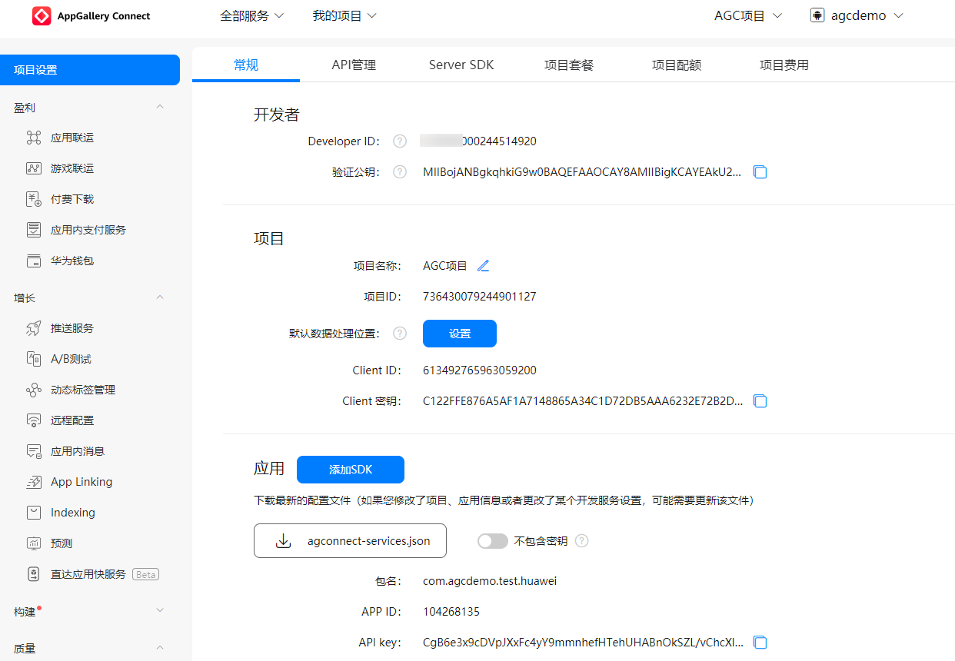The width and height of the screenshot is (955, 661).
Task: Collapse the 盈利 sidebar section
Action: click(x=160, y=108)
